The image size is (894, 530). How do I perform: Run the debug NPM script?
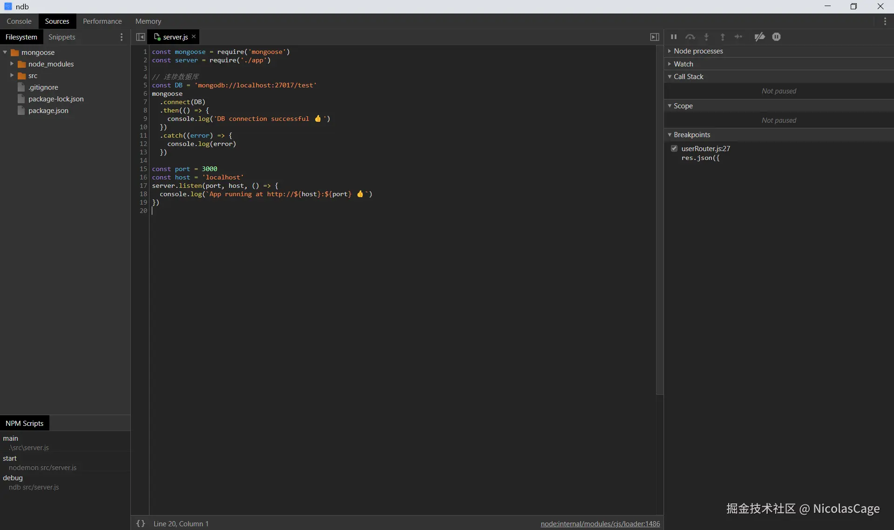click(x=13, y=477)
